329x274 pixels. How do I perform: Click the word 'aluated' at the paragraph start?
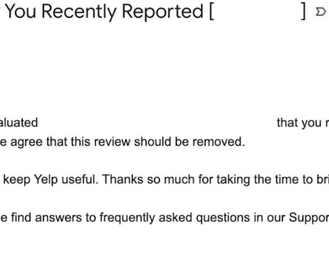pos(19,123)
